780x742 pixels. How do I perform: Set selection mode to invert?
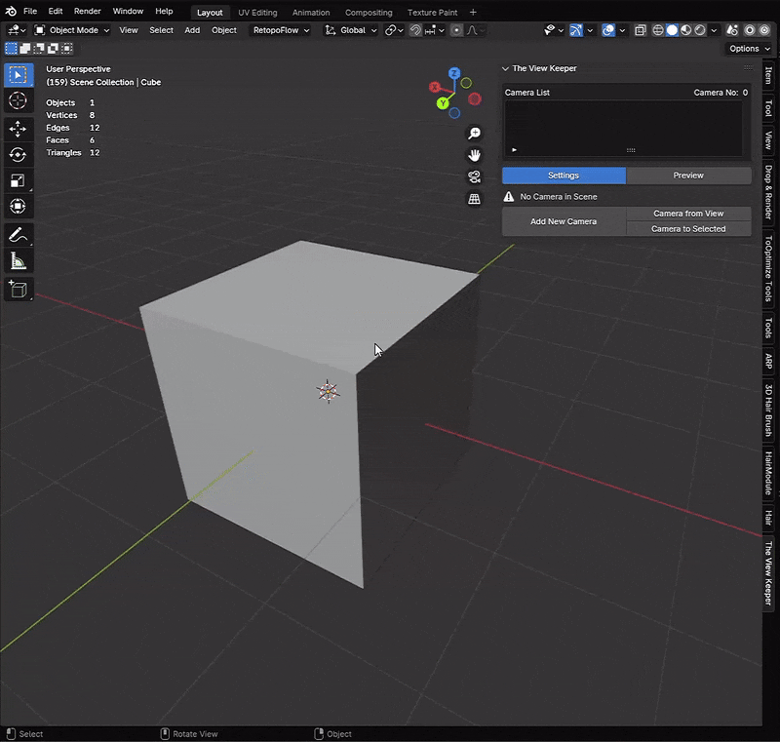pyautogui.click(x=53, y=48)
